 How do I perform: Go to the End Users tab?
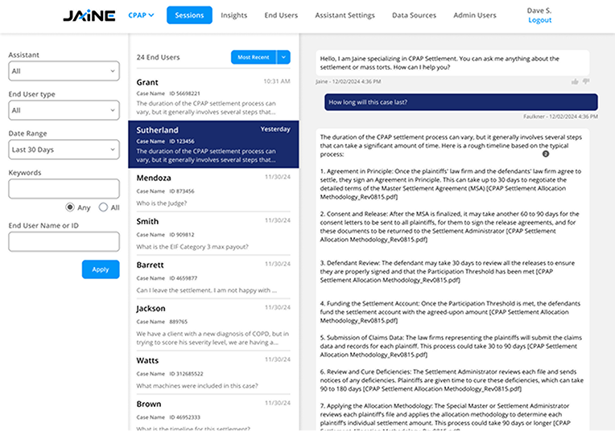(x=281, y=15)
